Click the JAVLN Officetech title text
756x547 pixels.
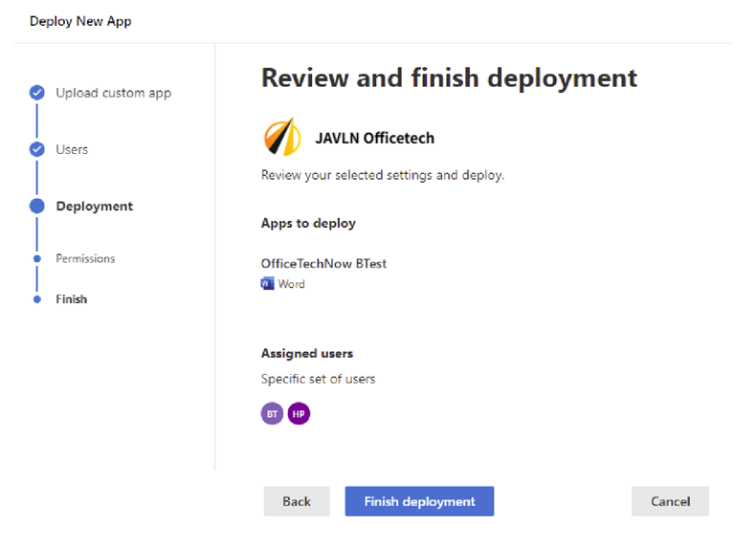[x=374, y=139]
